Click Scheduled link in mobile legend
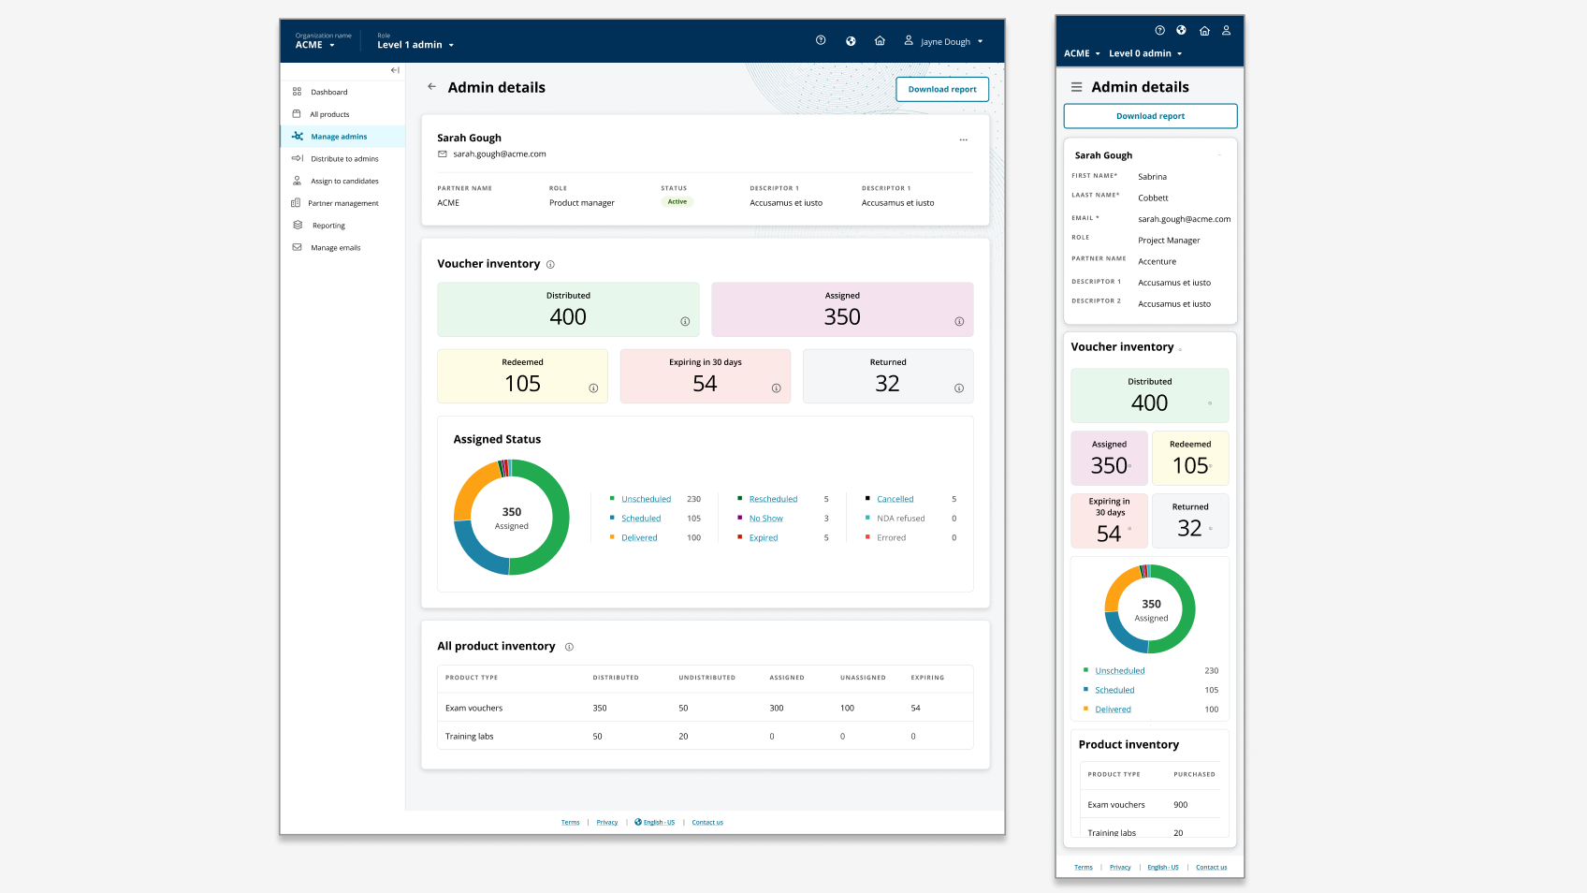1587x893 pixels. pyautogui.click(x=1114, y=691)
